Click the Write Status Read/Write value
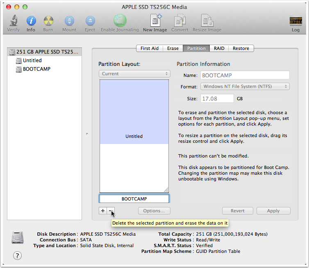The image size is (309, 268). [x=208, y=240]
